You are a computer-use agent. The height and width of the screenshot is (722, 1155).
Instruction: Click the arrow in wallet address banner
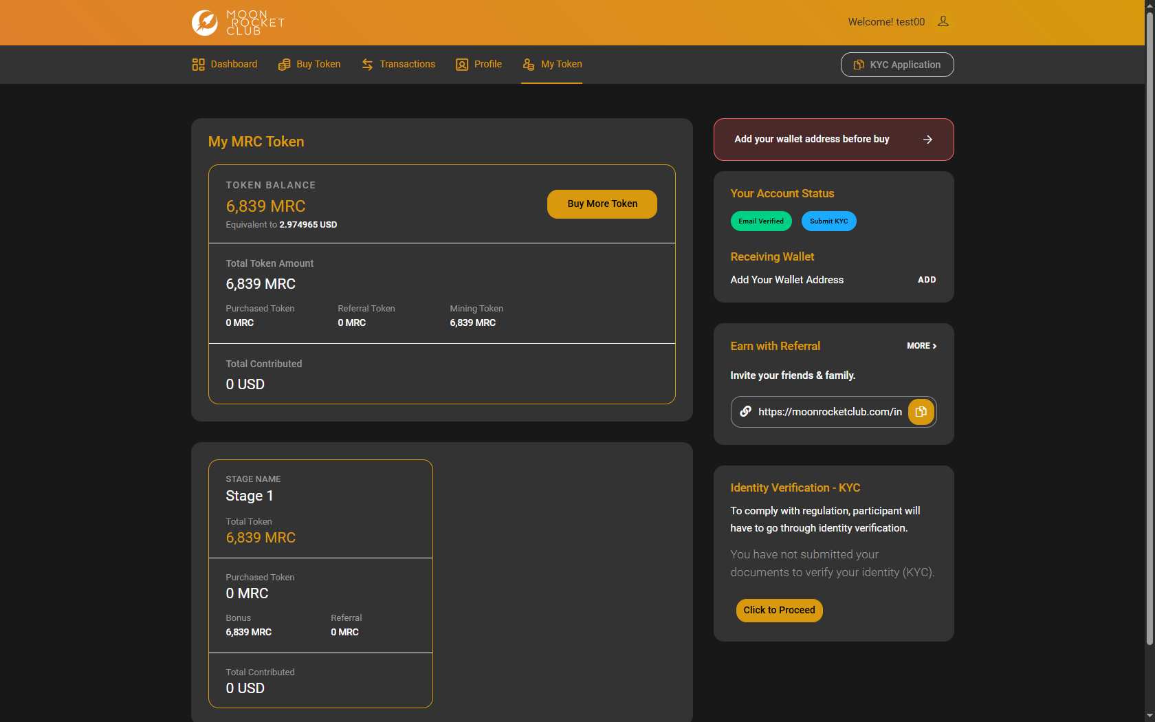coord(927,140)
